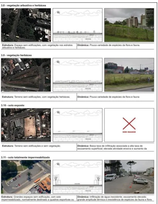
Task: Click Dinâmica text "Baixa taxa de infiltração"
Action: 112,147
